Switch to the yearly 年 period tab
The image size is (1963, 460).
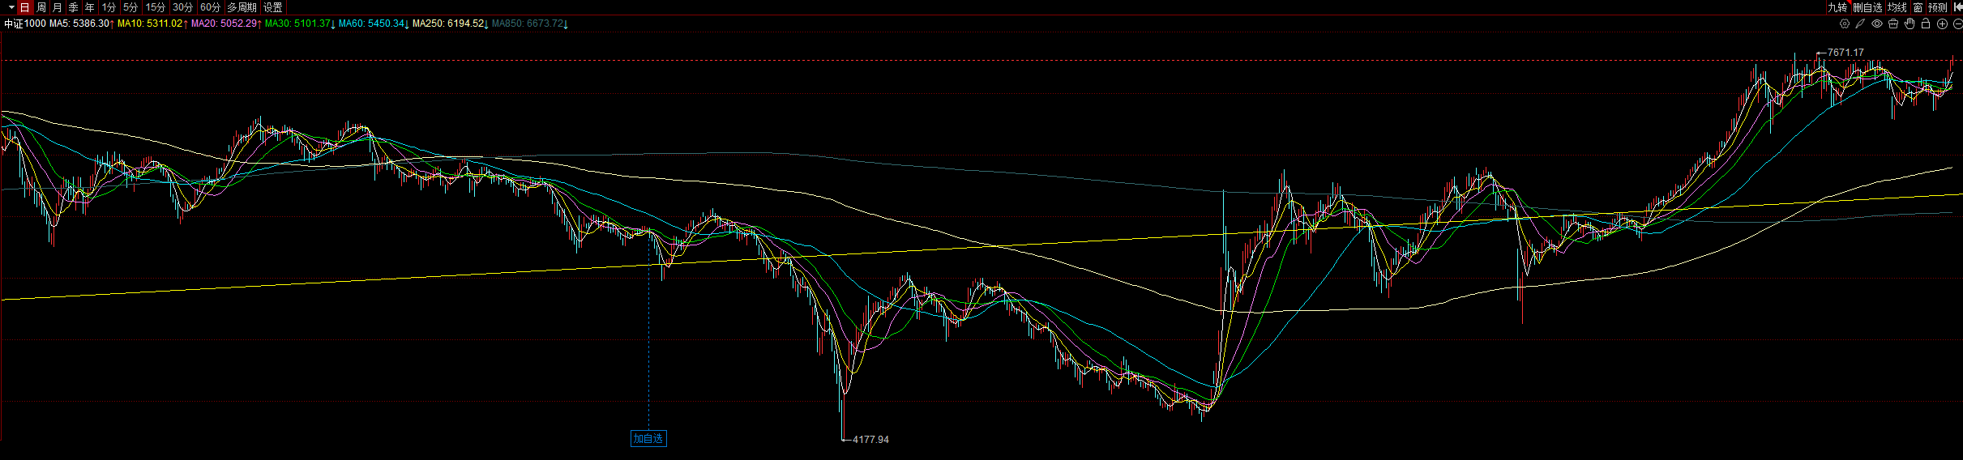[90, 7]
